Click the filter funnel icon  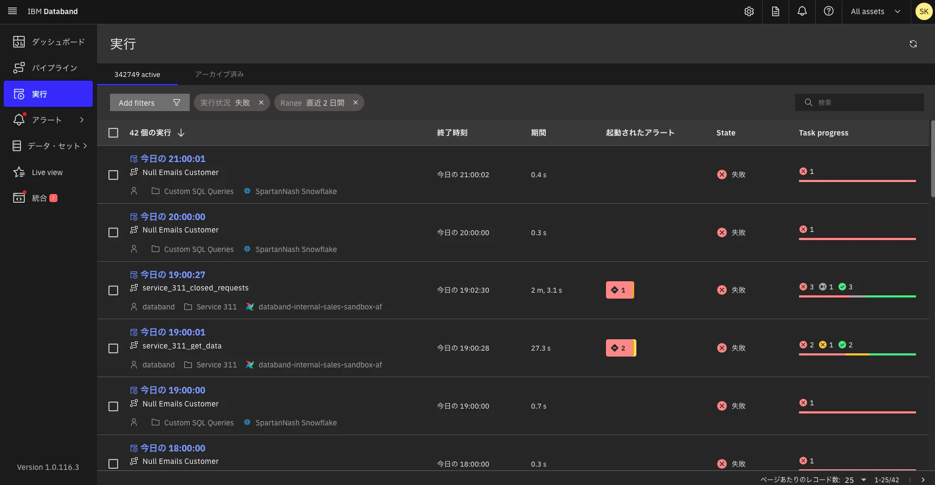[177, 102]
